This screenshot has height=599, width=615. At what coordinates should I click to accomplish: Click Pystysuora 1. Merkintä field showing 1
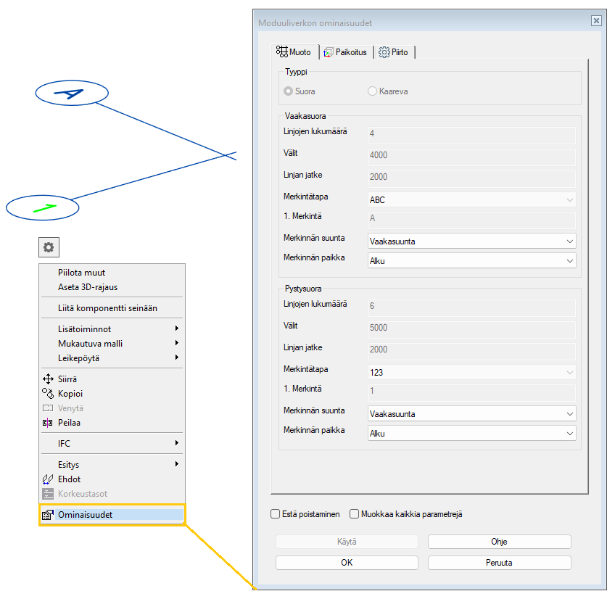[472, 392]
